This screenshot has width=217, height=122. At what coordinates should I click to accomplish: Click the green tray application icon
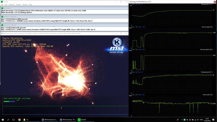click(184, 120)
